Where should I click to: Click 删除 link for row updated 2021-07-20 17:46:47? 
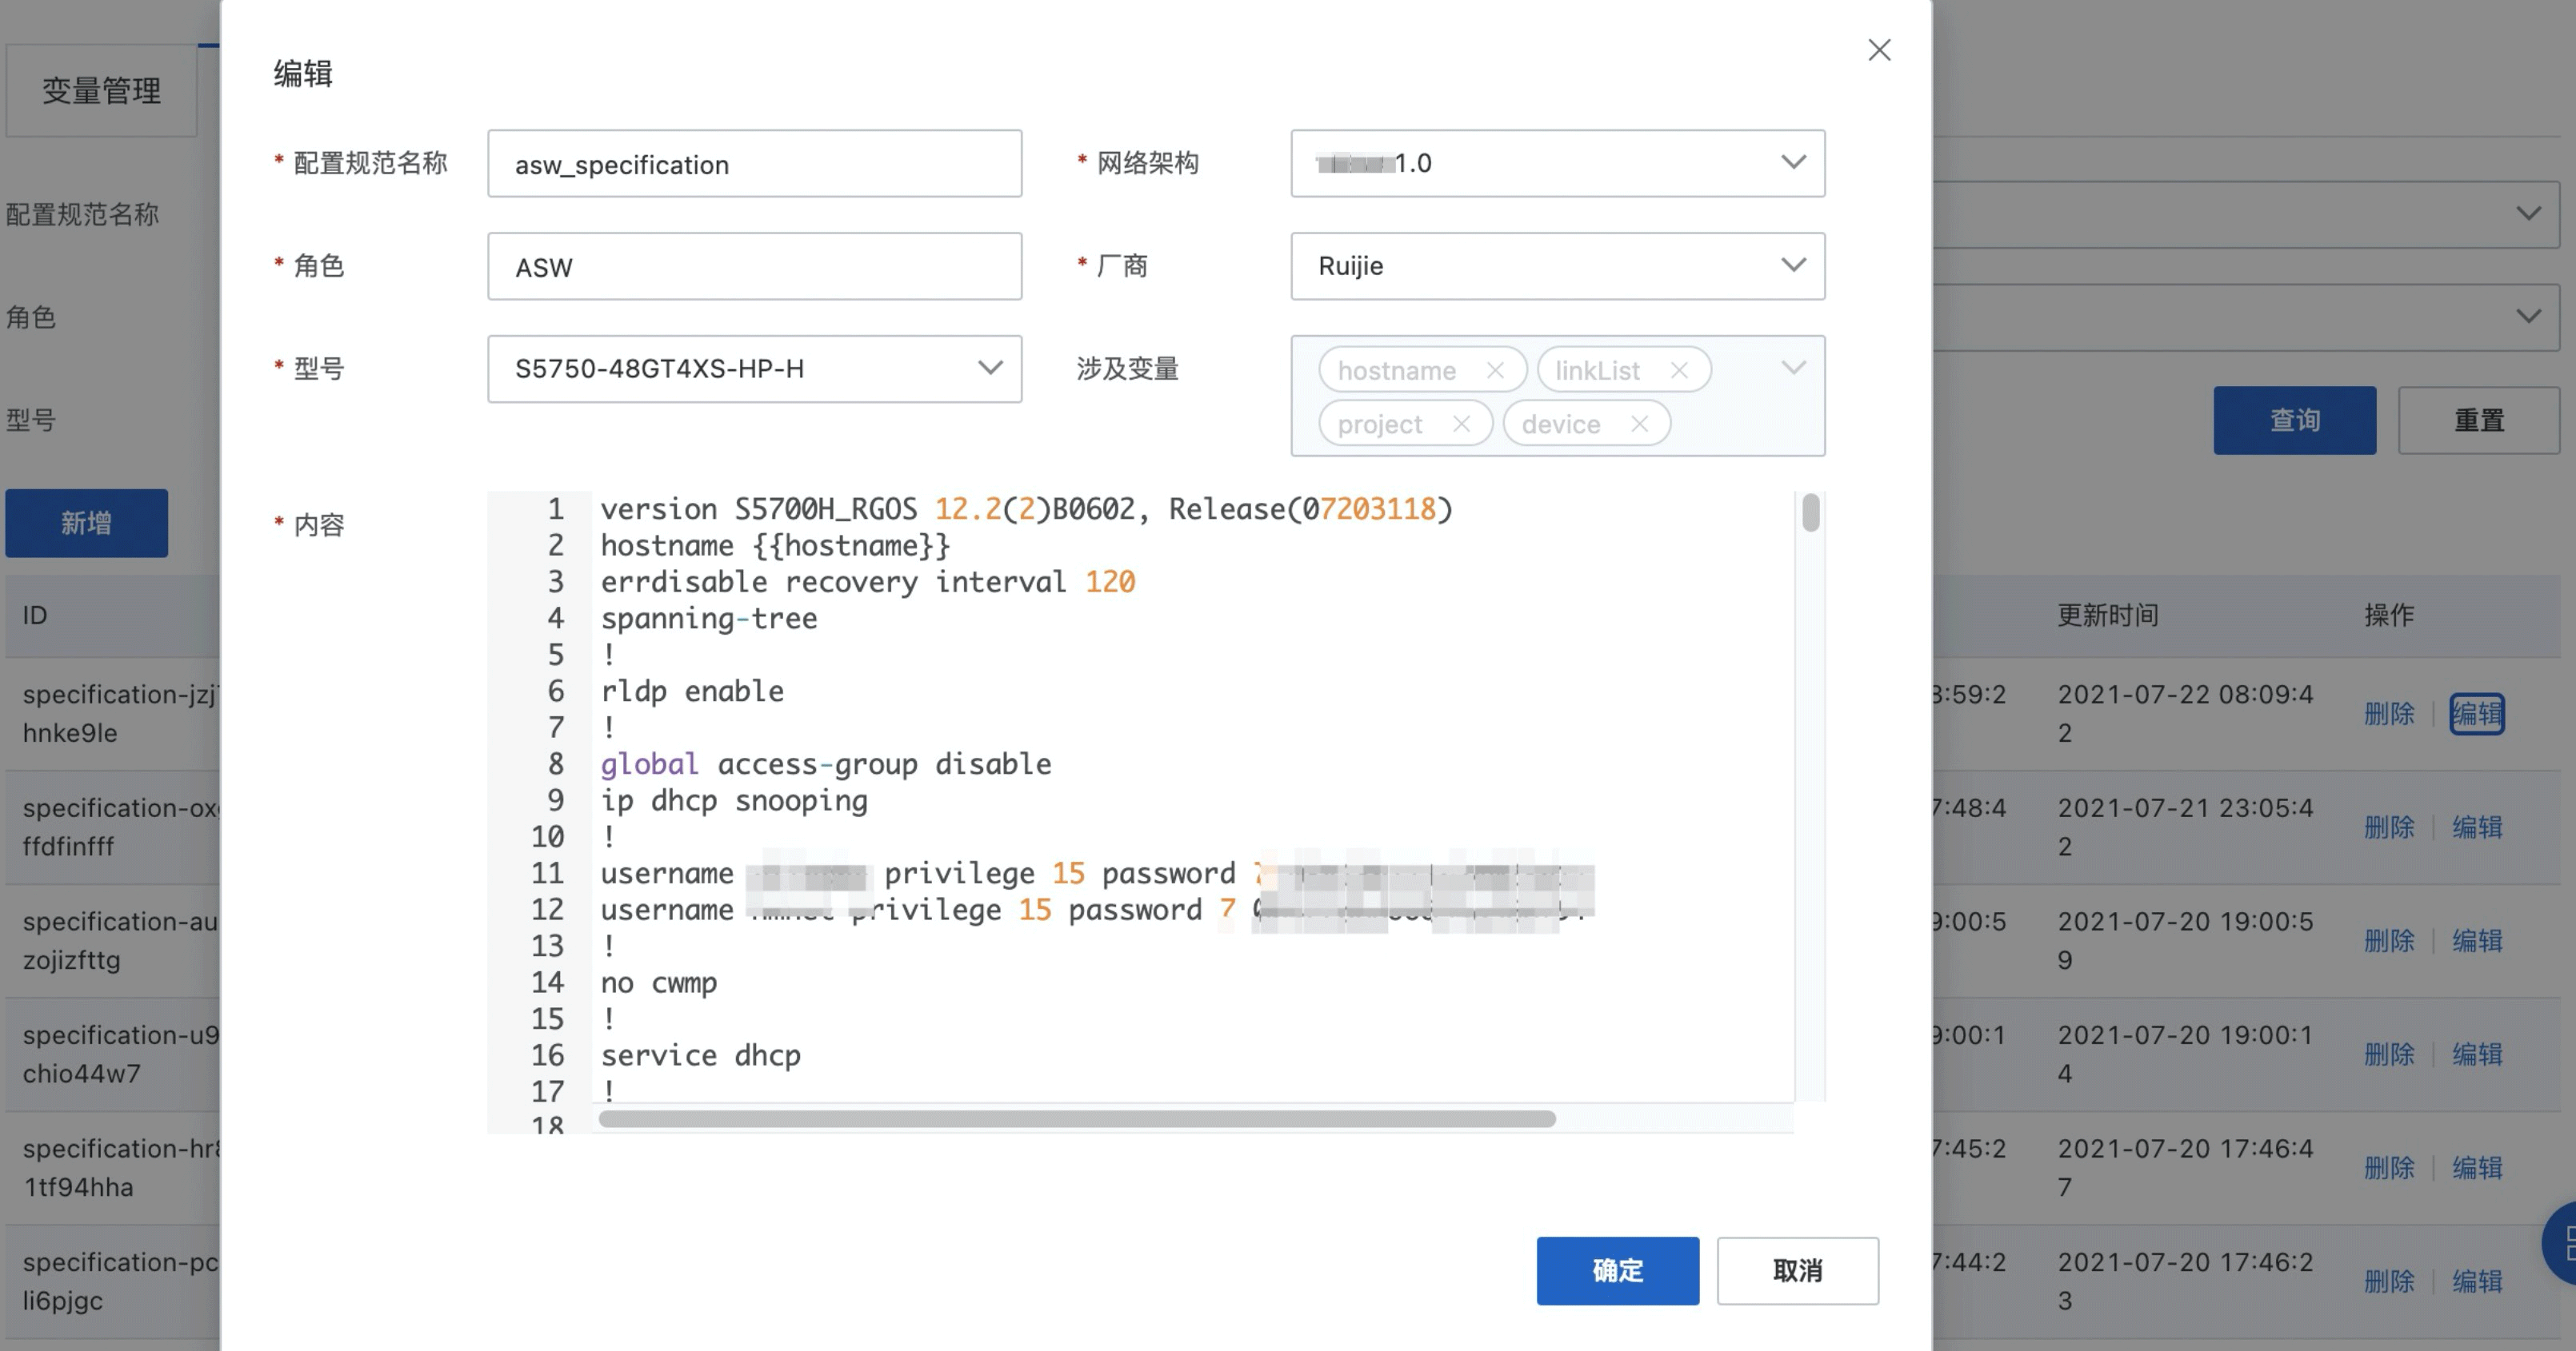[2389, 1167]
